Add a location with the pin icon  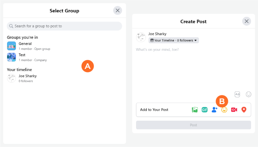point(244,110)
